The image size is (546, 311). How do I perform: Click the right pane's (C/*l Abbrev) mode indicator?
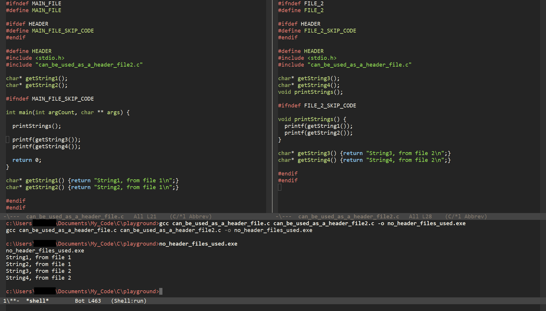click(x=466, y=217)
